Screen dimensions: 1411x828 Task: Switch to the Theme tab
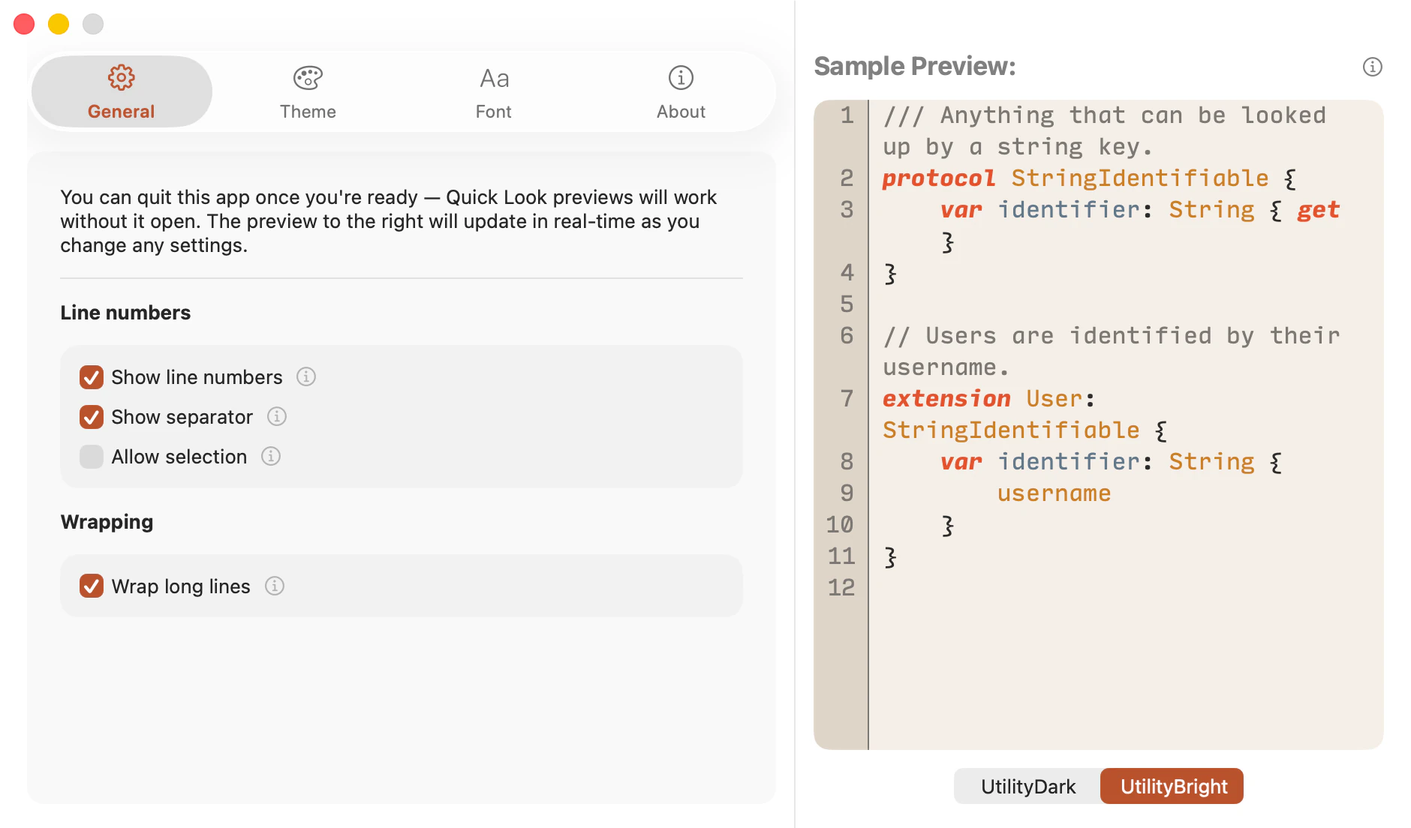coord(308,91)
